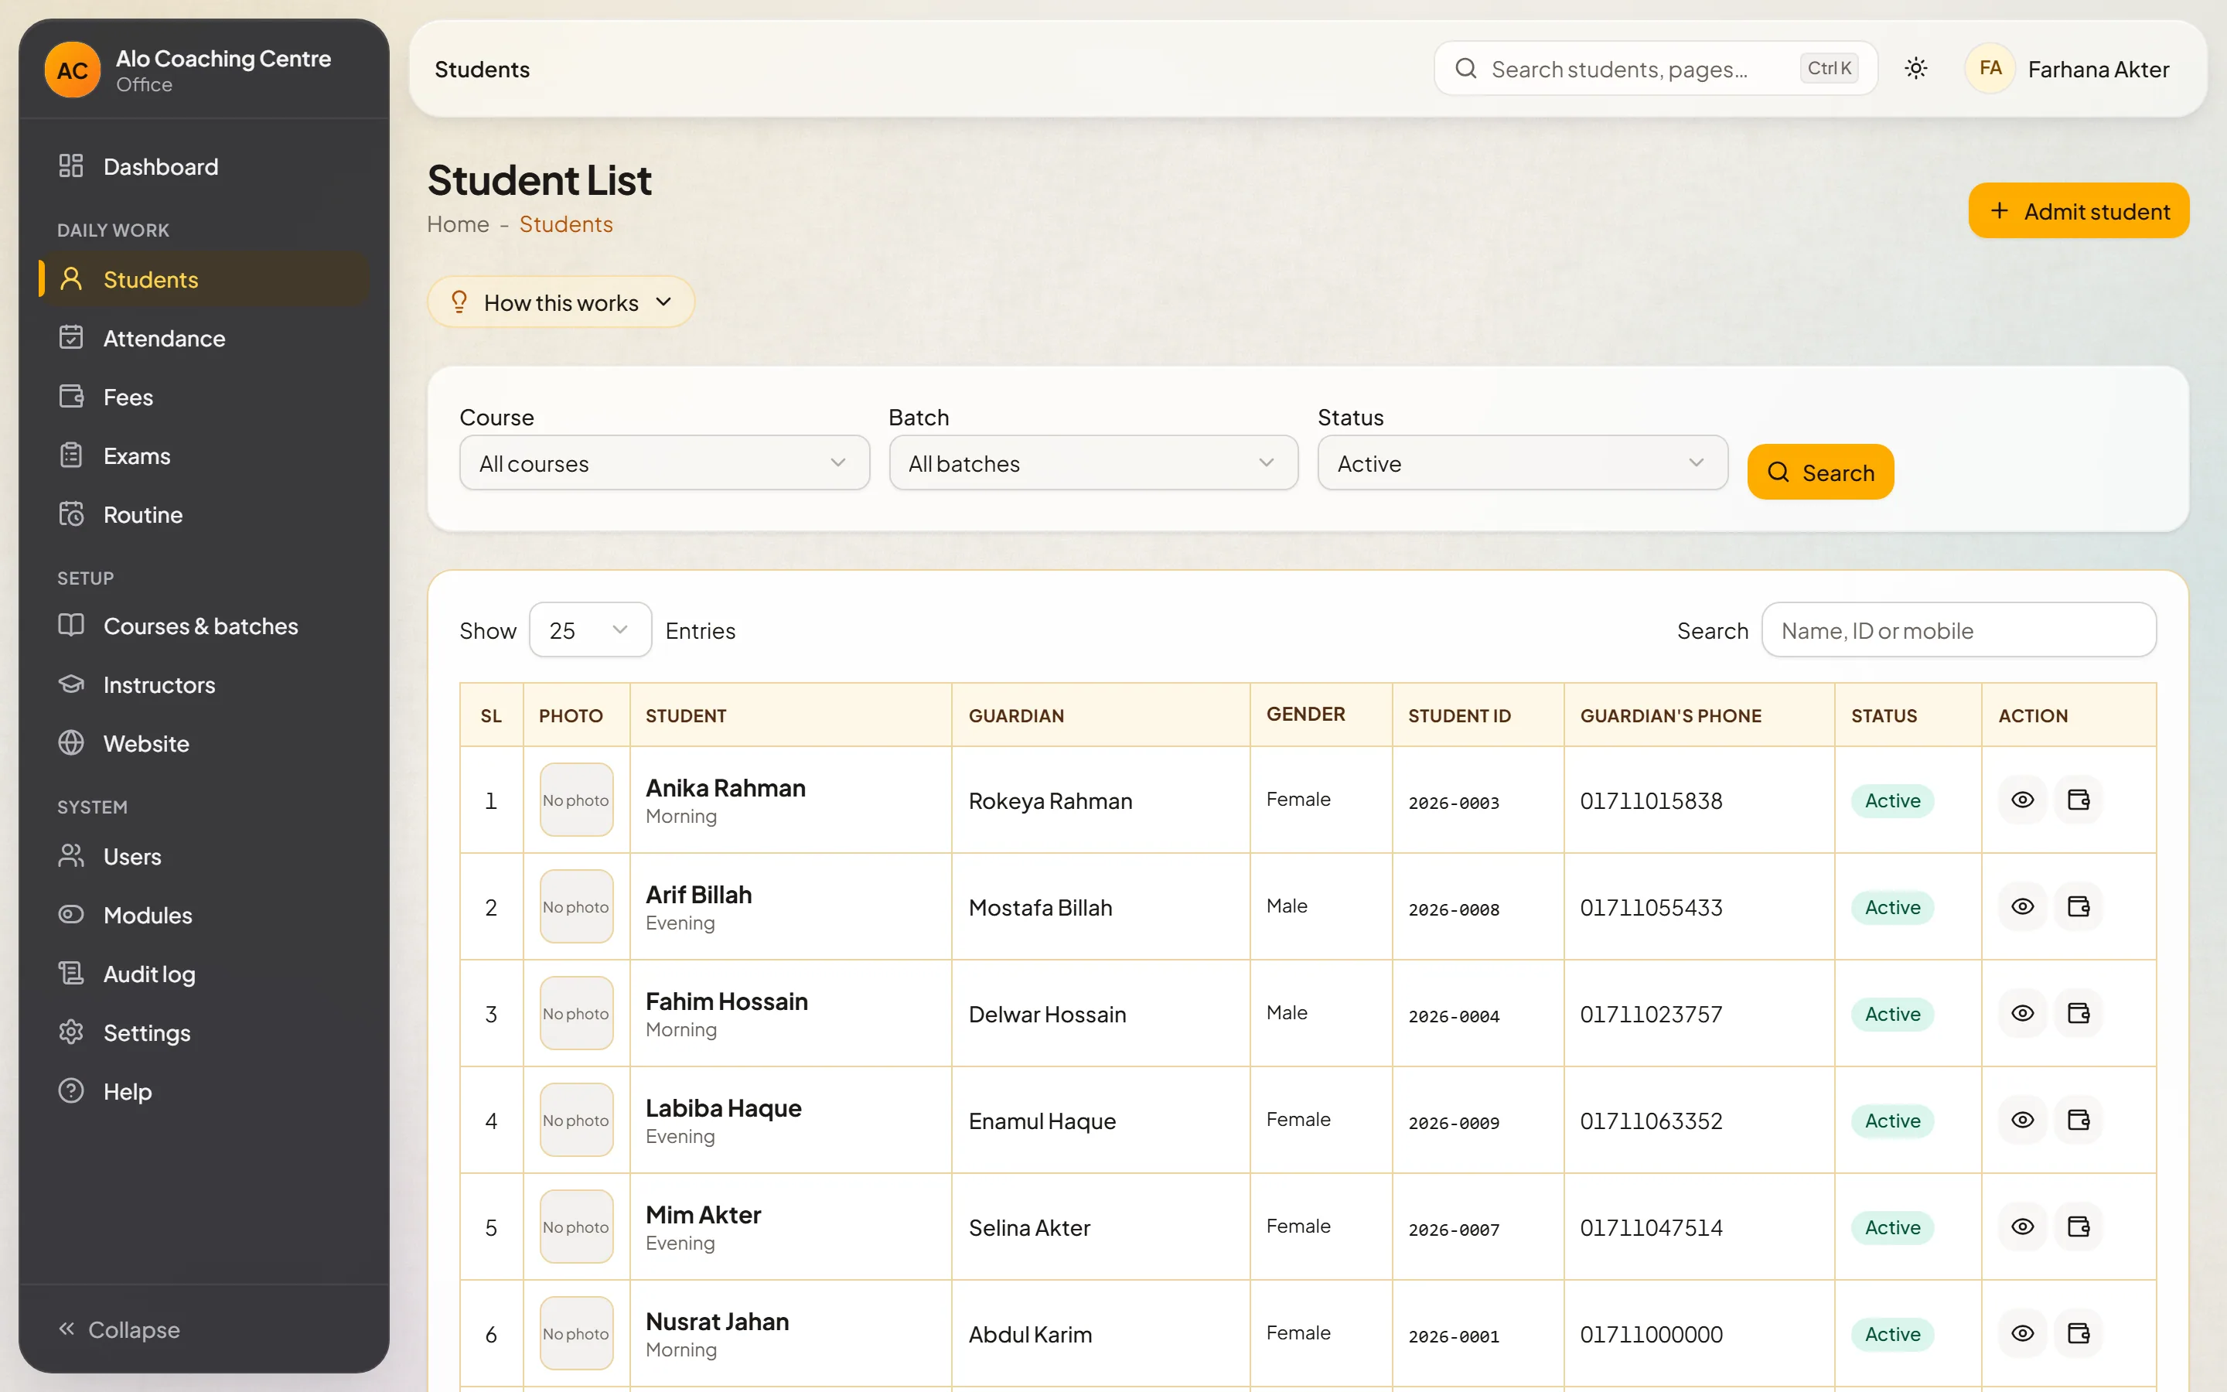Change the Show entries count dropdown

coord(590,630)
